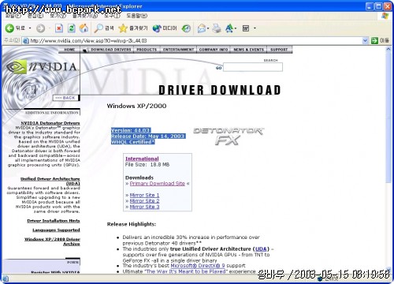Viewport: 394px width, 284px height.
Task: Print the page using the printer icon
Action: 217,28
